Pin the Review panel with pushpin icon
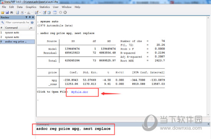Image resolution: width=211 pixels, height=139 pixels. click(30, 17)
